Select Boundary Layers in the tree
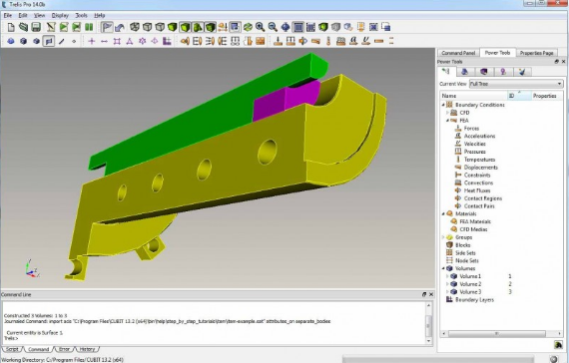The height and width of the screenshot is (363, 569). pos(474,300)
